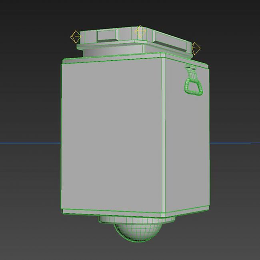
Task: Click the ring base above the dome
Action: [136, 220]
